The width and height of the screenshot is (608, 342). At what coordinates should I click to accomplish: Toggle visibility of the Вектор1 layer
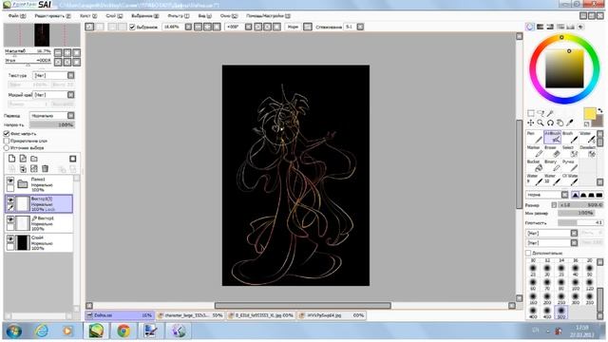(x=10, y=219)
